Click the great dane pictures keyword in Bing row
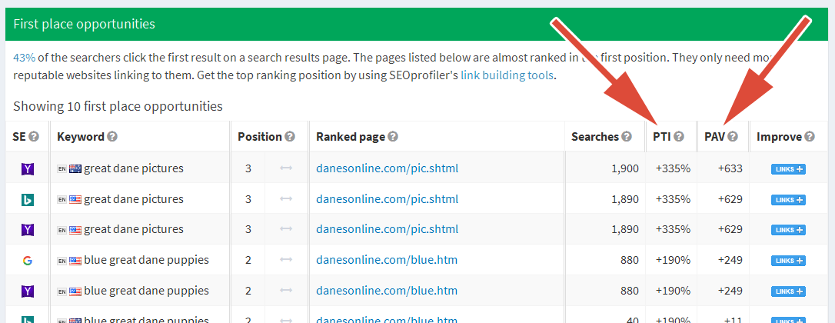 tap(134, 199)
